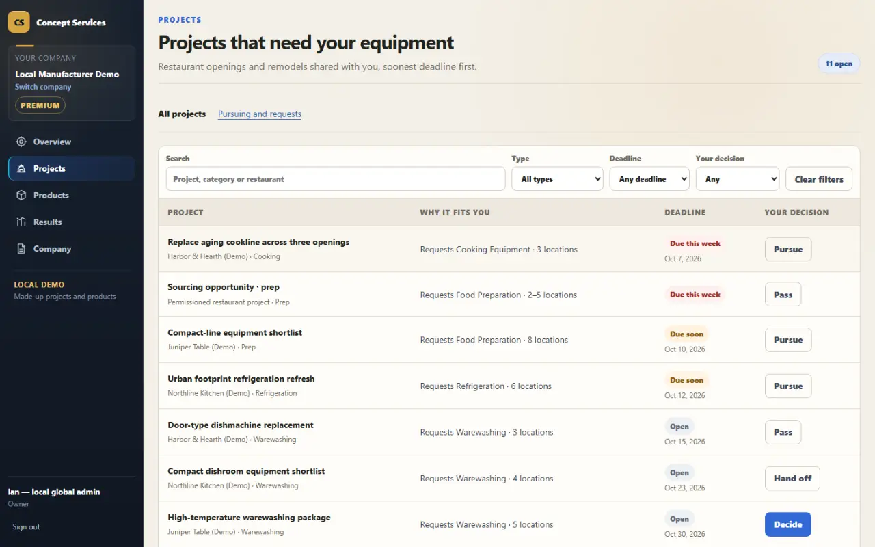Click the DEADLINE column header

[x=685, y=213]
